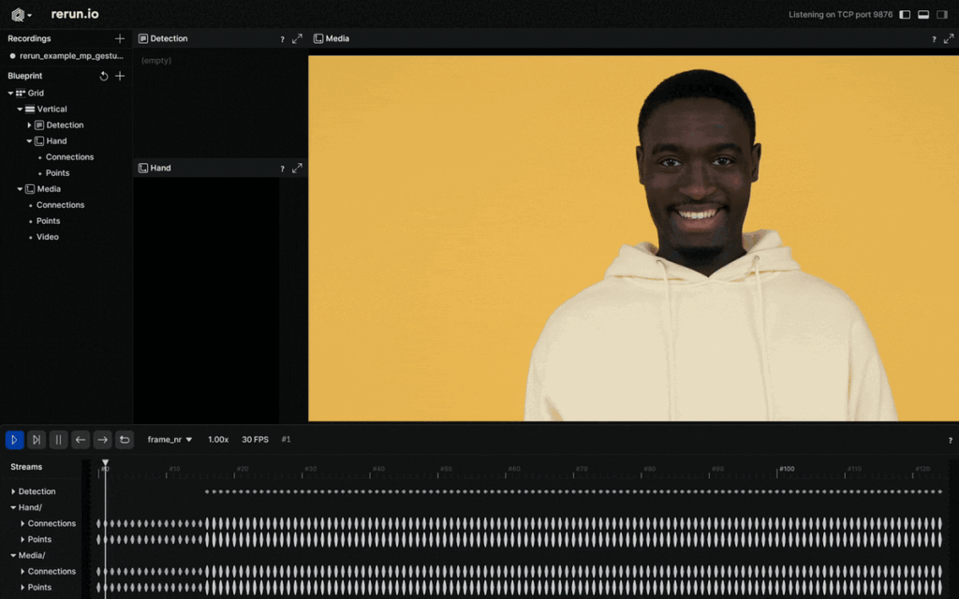Image resolution: width=959 pixels, height=599 pixels.
Task: Open the Rerun logo menu
Action: [x=21, y=14]
